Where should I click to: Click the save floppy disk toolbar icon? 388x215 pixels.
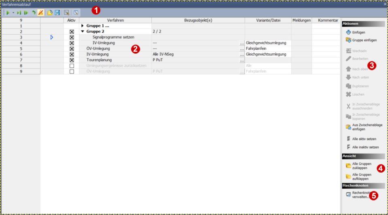tap(57, 13)
